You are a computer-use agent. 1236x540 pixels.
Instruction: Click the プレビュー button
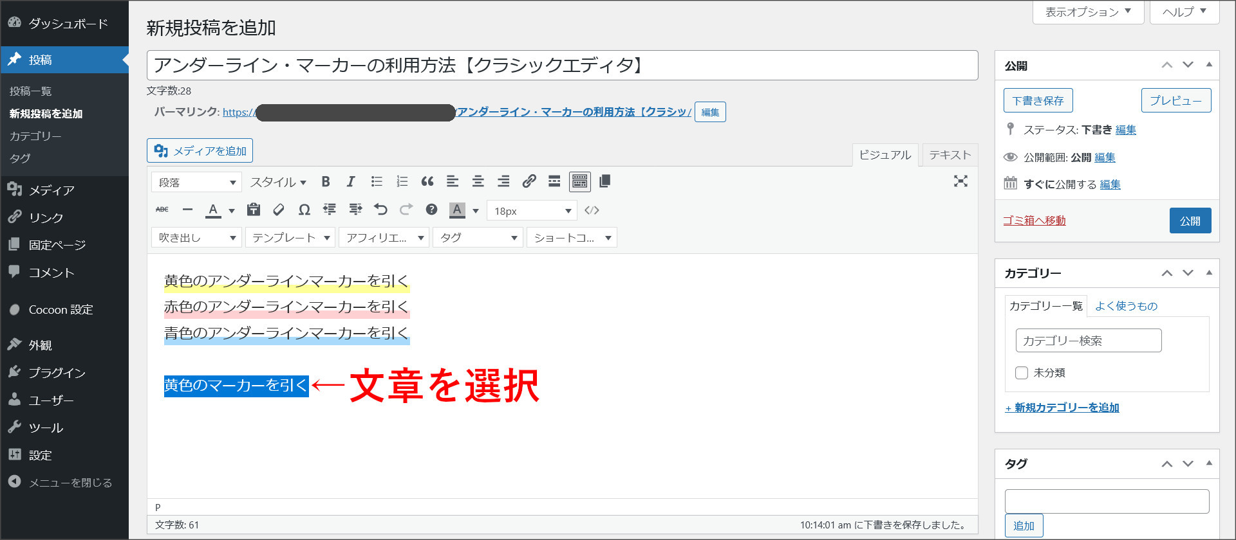1176,100
